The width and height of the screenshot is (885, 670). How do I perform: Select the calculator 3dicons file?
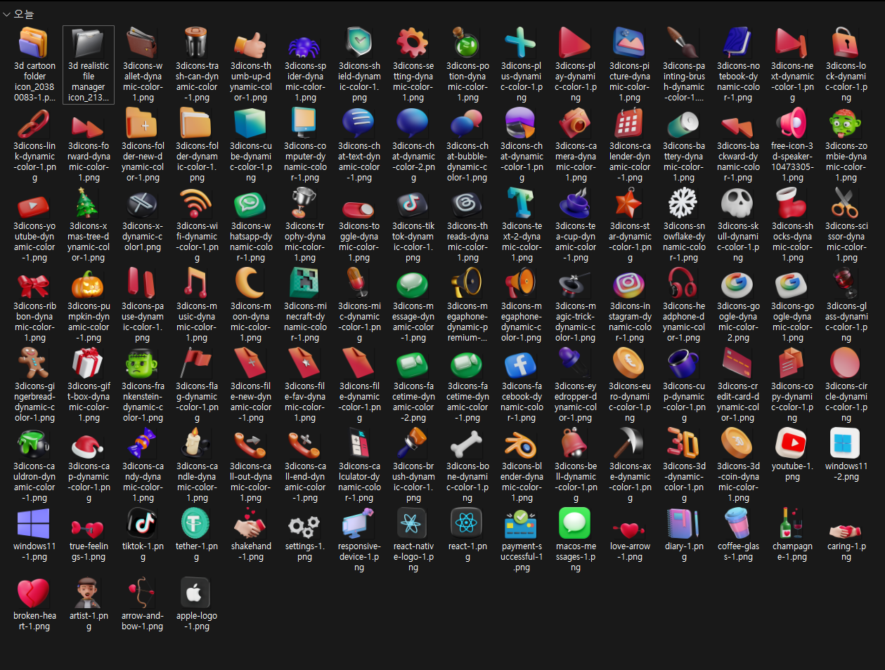(359, 465)
